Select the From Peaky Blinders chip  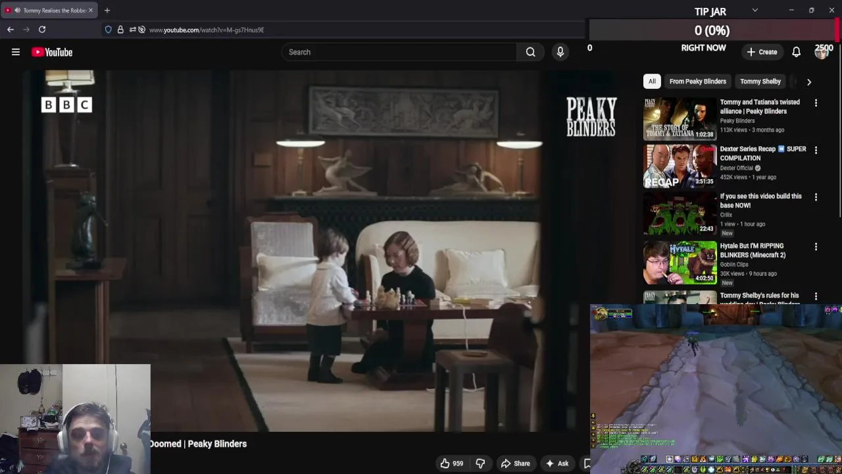tap(698, 82)
